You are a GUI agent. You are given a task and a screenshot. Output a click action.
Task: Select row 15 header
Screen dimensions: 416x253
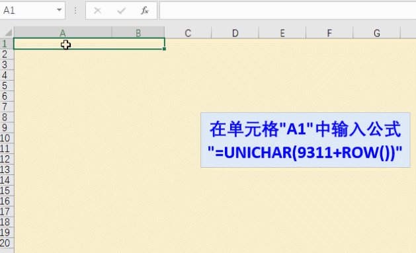click(x=7, y=191)
